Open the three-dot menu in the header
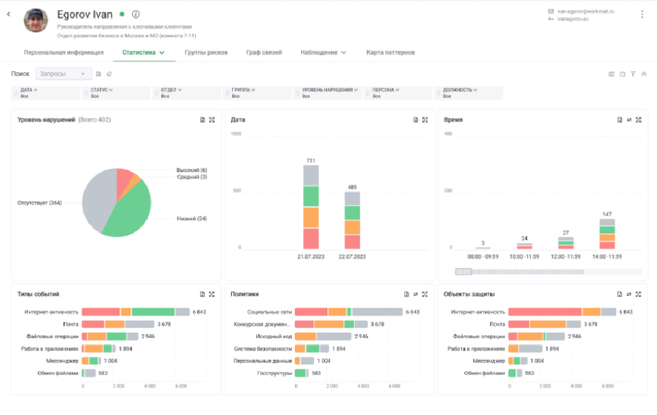657x415 pixels. pos(642,15)
